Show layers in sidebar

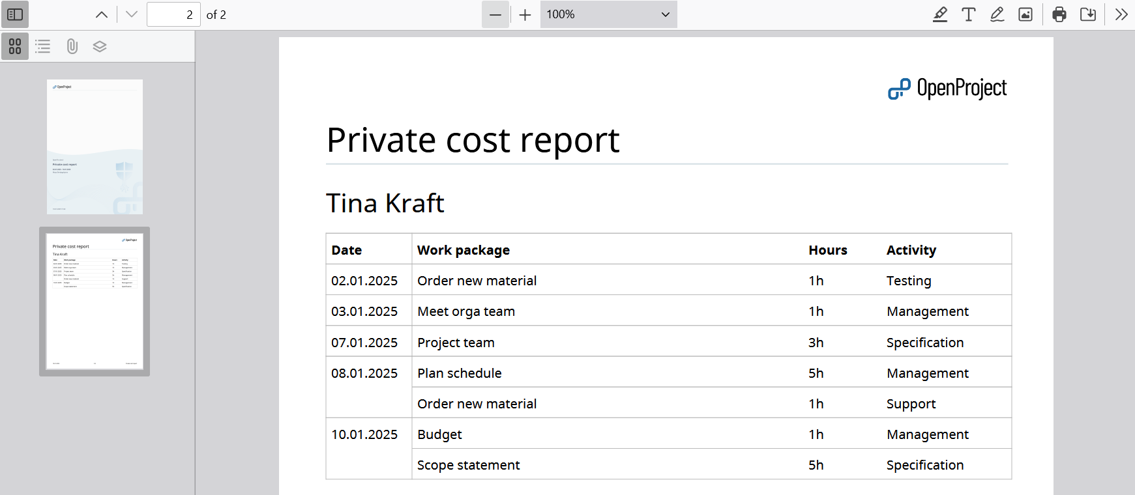(100, 46)
